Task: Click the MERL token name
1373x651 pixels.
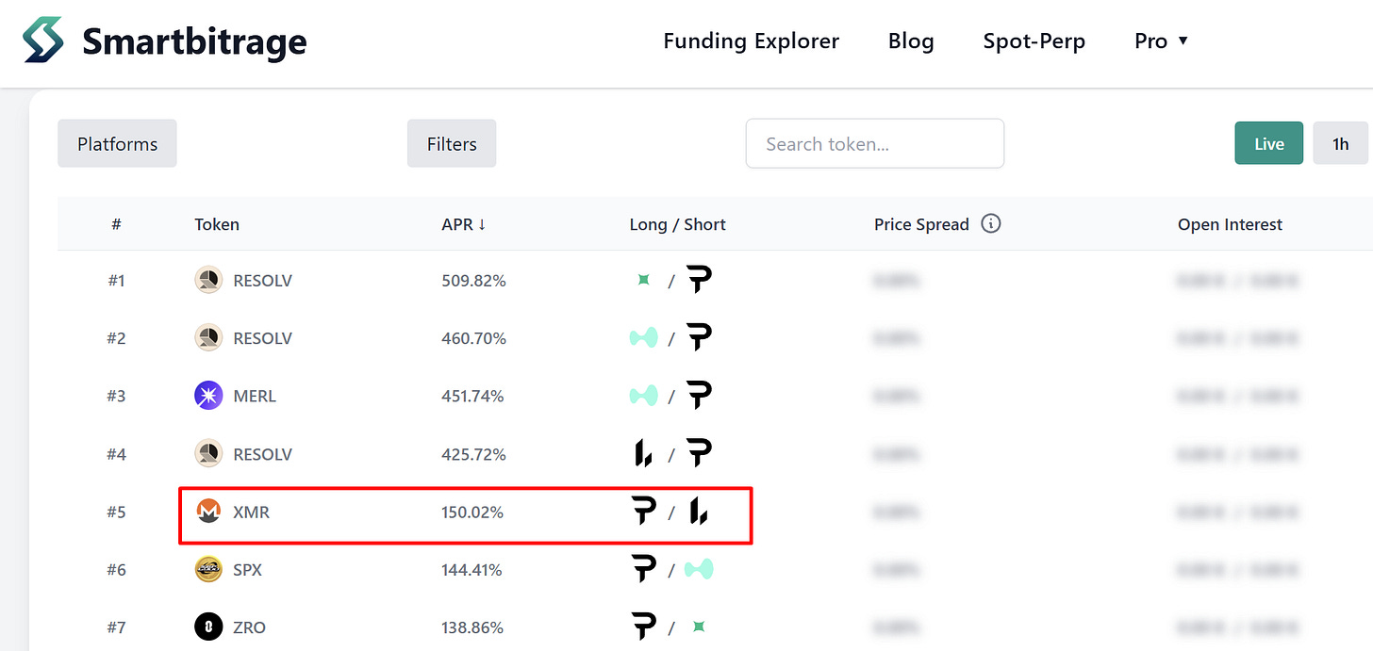Action: pyautogui.click(x=255, y=397)
